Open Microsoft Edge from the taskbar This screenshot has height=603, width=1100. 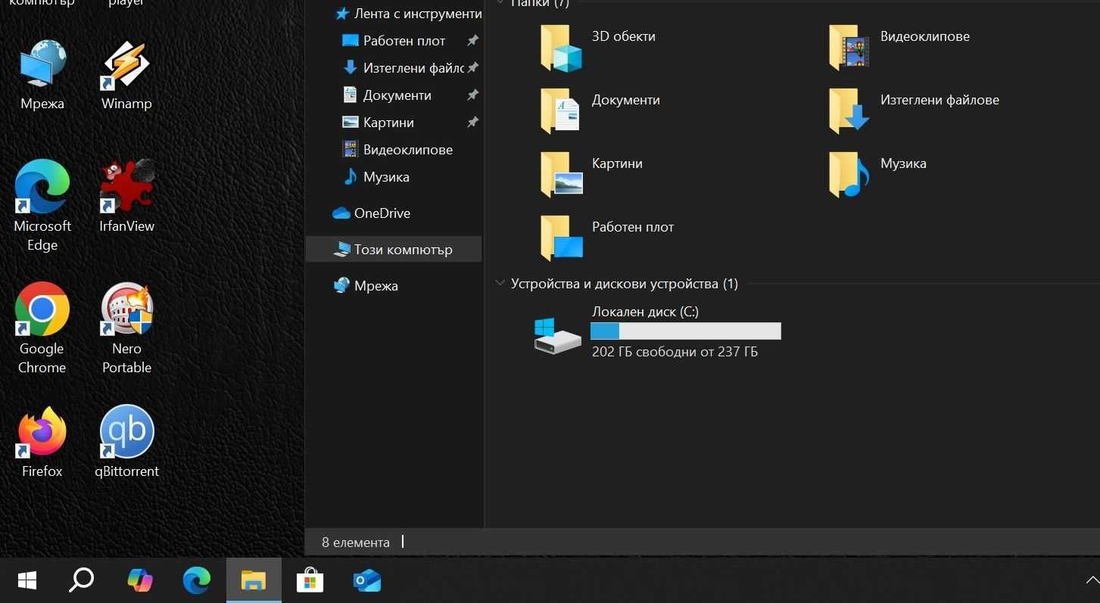pos(197,580)
